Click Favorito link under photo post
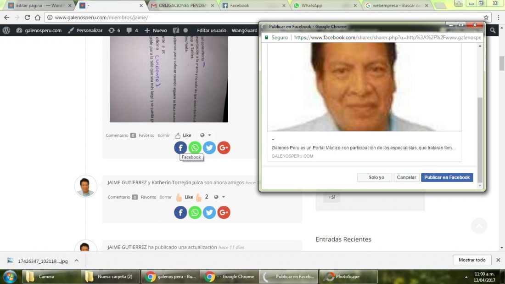Image resolution: width=505 pixels, height=284 pixels. coord(146,136)
